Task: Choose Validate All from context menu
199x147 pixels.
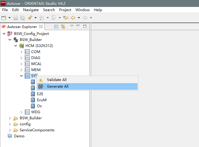Action: [57, 80]
